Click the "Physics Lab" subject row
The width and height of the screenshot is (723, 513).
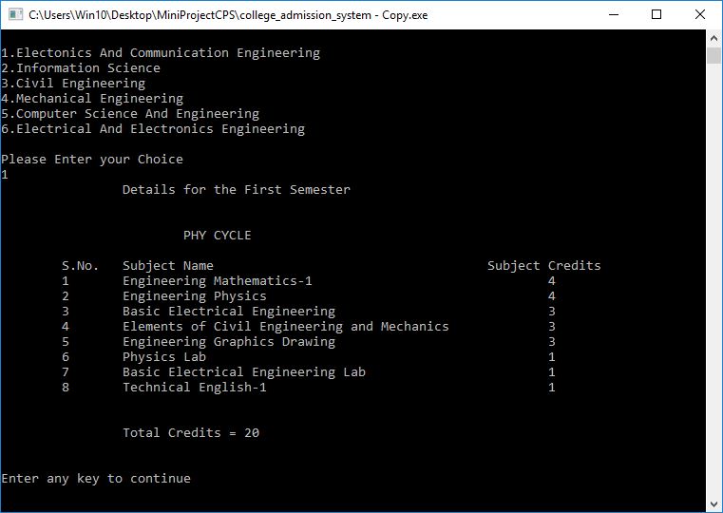click(x=164, y=356)
